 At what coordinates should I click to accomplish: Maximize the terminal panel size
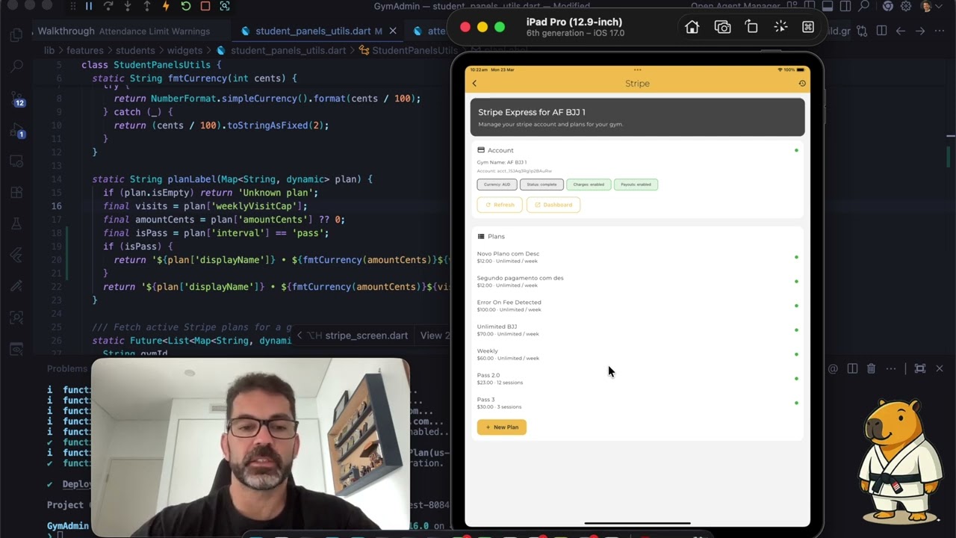point(920,368)
